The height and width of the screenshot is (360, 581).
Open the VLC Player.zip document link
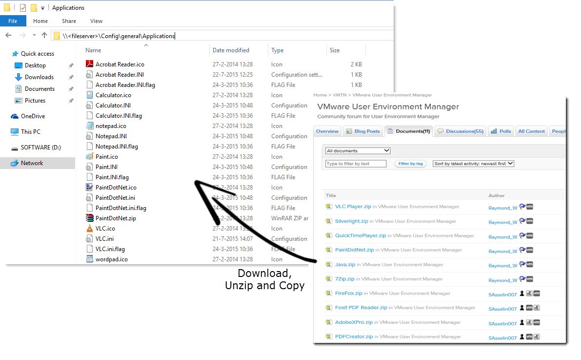click(353, 207)
